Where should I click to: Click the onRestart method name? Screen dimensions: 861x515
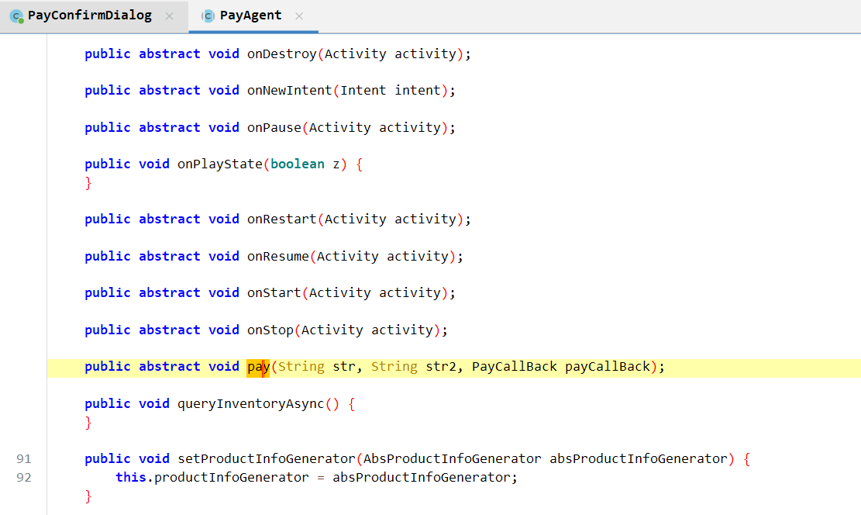pos(281,219)
